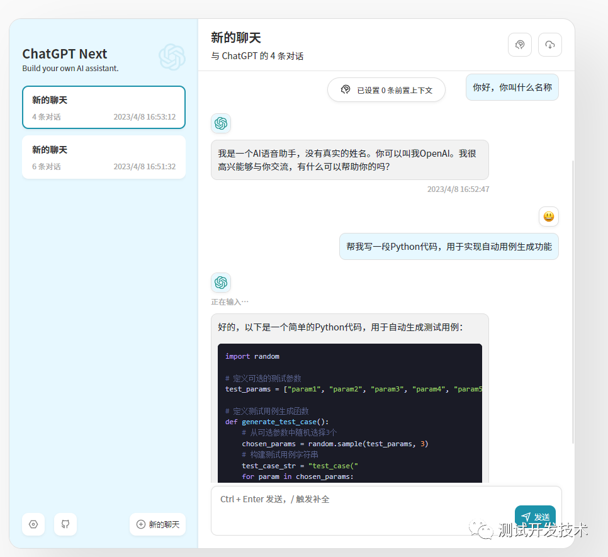Start a new chat with 新的聊天 button
This screenshot has width=608, height=557.
[157, 524]
